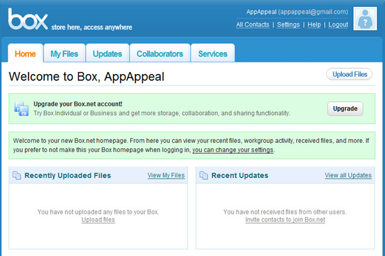Click View all Updates link
This screenshot has width=385, height=256.
(348, 175)
